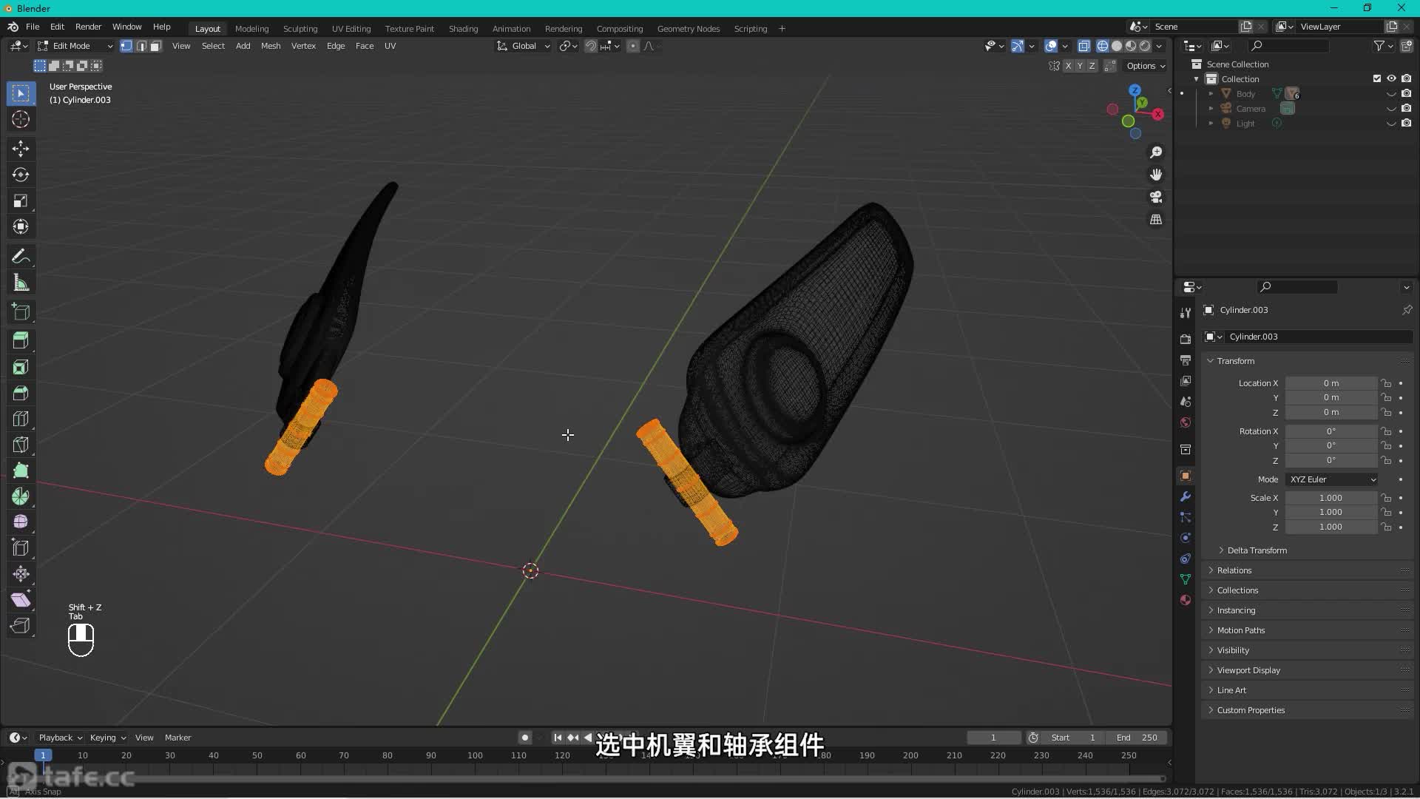Click the Marker menu in timeline

(177, 738)
